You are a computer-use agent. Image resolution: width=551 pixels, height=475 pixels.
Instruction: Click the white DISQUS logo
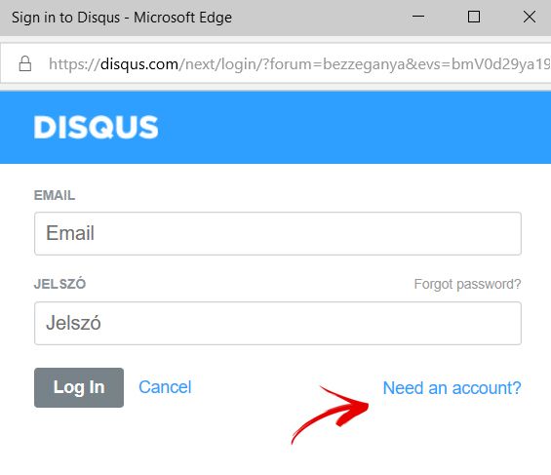(96, 127)
